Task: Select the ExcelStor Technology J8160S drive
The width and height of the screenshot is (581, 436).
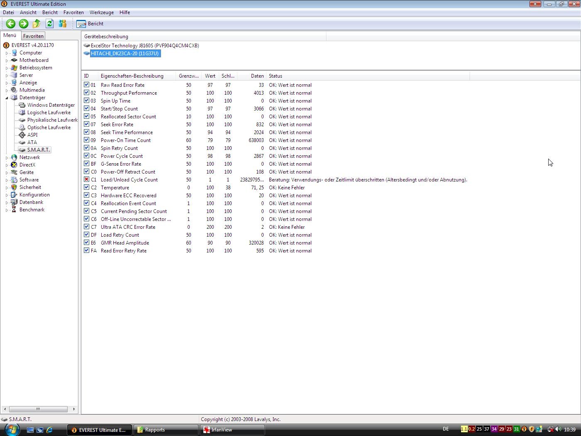Action: point(144,46)
